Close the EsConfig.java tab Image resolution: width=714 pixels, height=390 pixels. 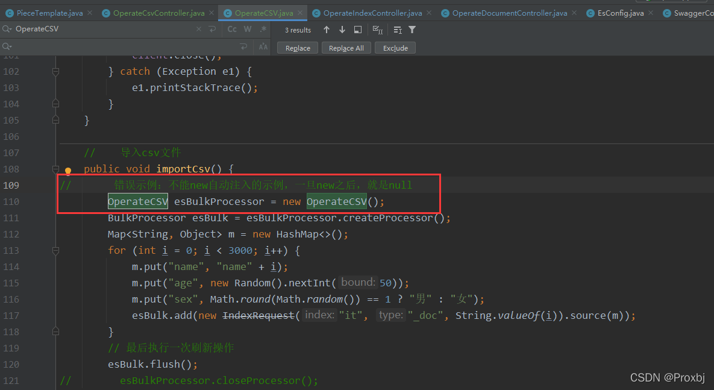[651, 13]
